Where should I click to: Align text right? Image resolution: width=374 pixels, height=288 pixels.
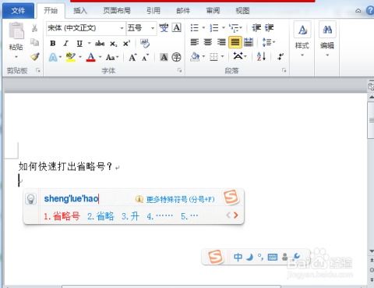click(x=221, y=42)
